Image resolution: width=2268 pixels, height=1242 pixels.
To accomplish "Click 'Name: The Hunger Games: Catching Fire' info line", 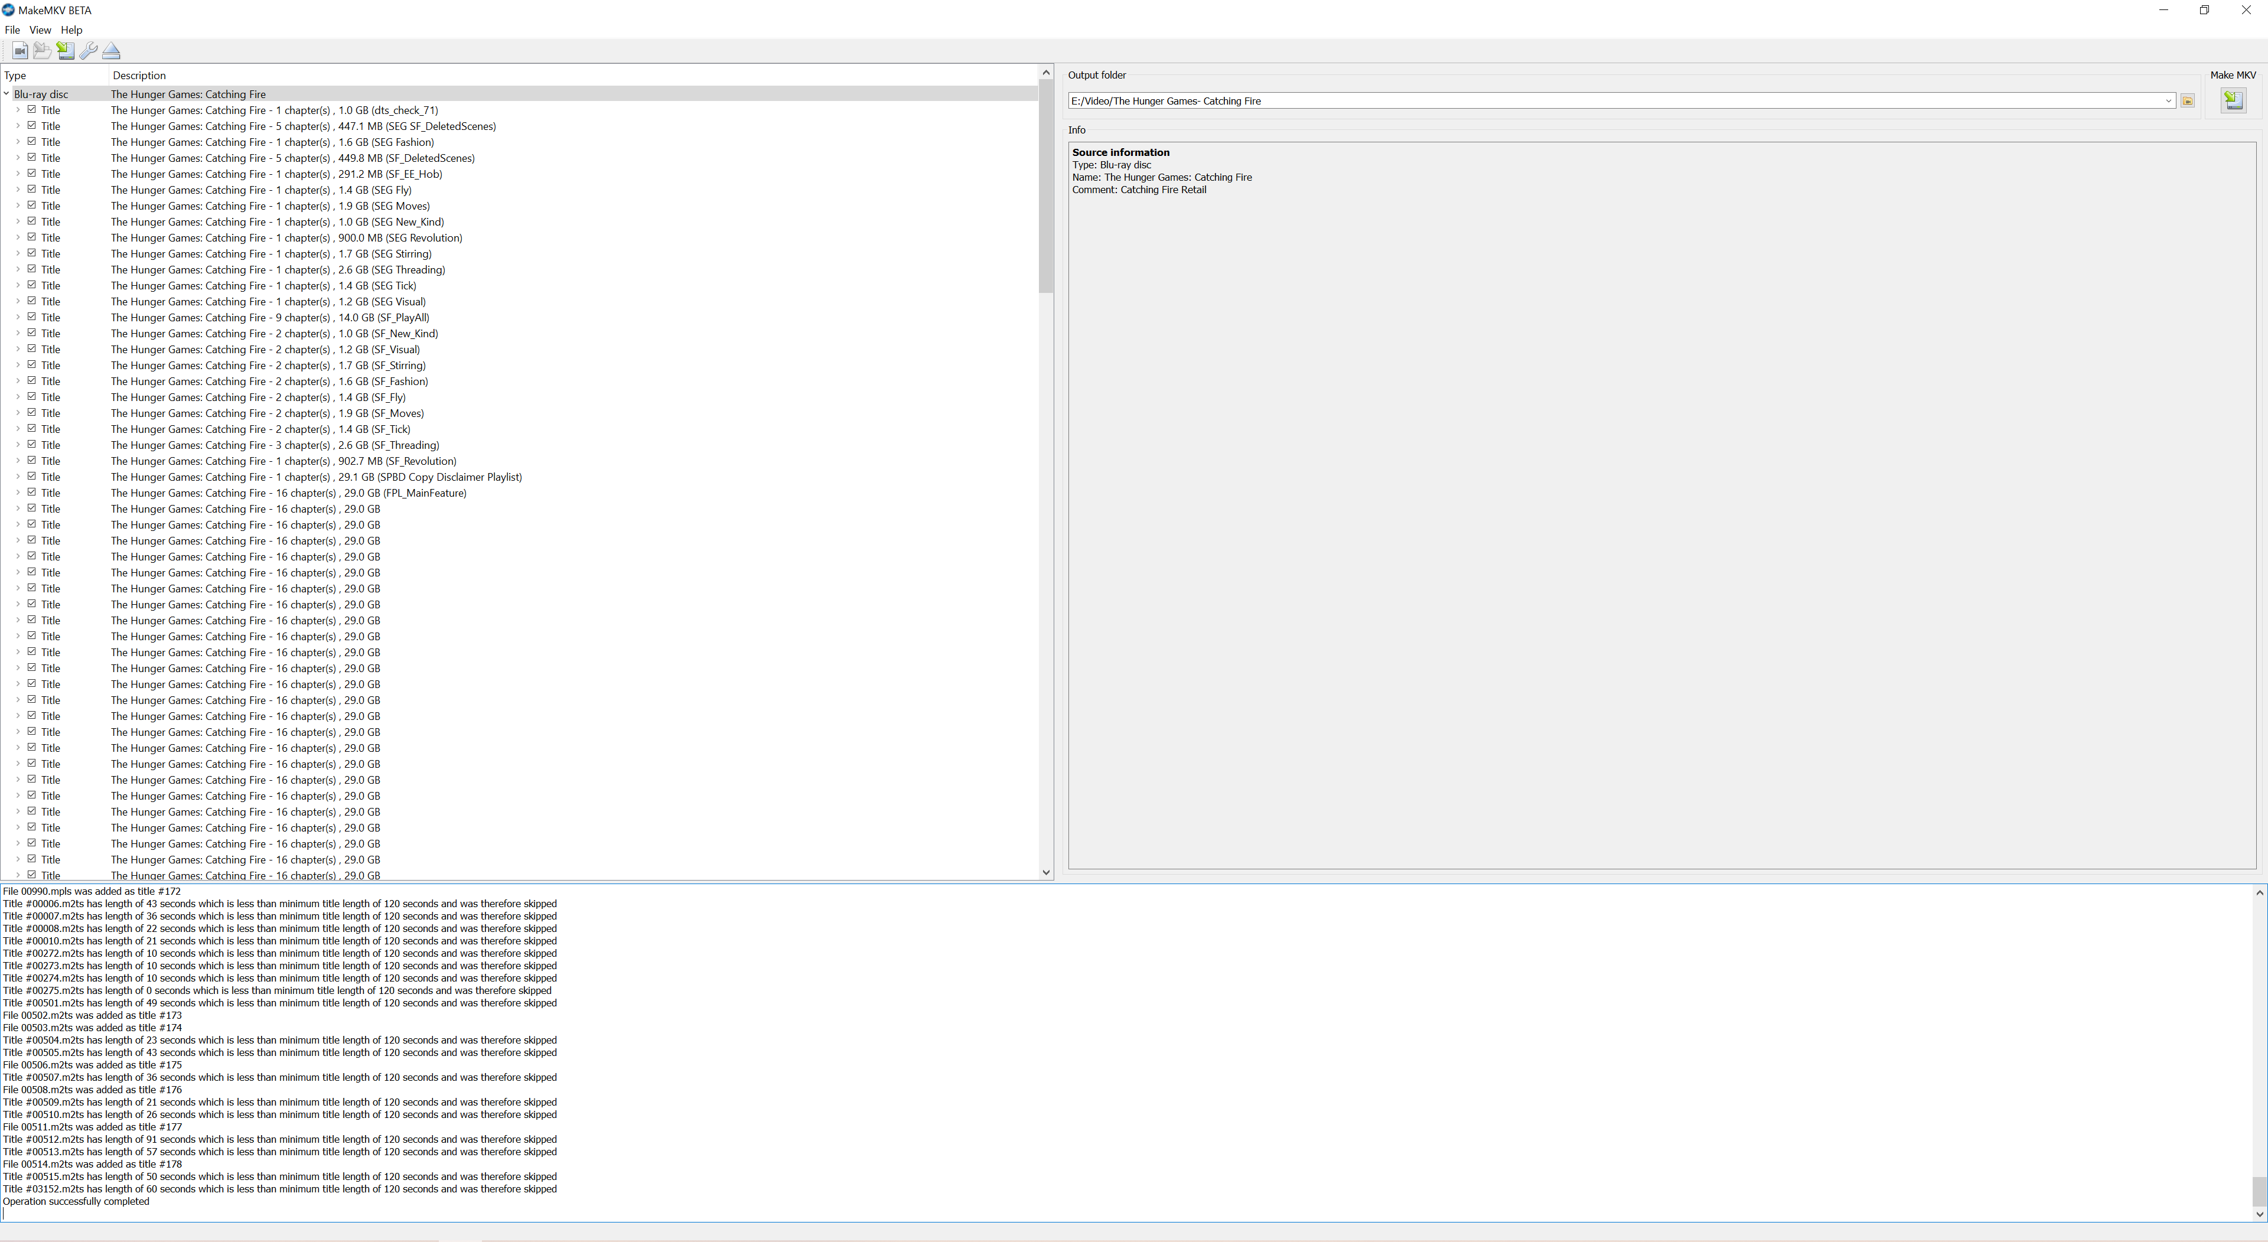I will click(1162, 177).
